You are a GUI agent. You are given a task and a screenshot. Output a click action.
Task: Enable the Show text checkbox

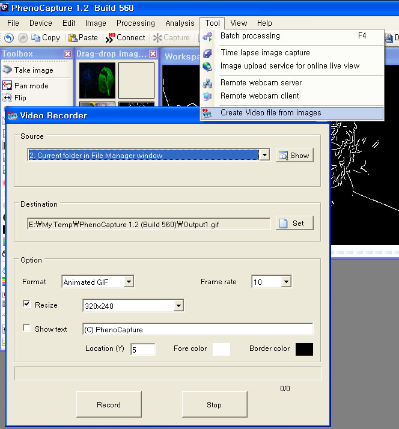[x=26, y=329]
